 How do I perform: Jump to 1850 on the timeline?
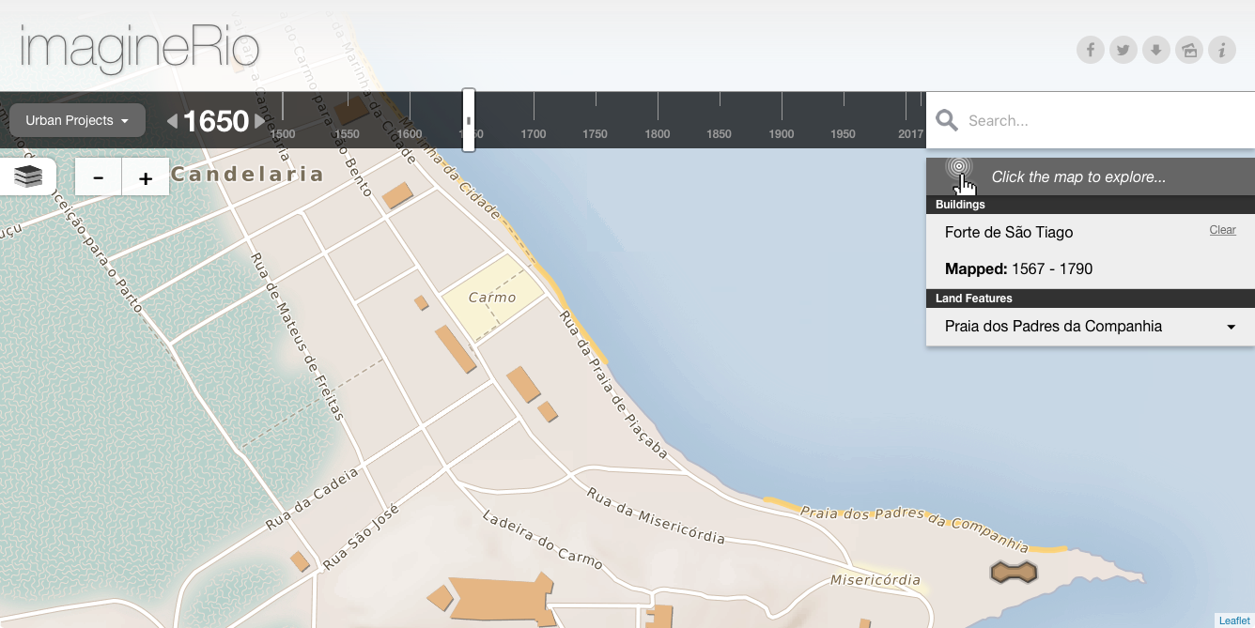pos(719,134)
